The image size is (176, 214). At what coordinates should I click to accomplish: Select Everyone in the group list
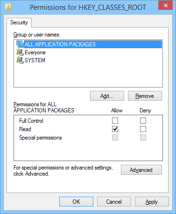click(35, 52)
